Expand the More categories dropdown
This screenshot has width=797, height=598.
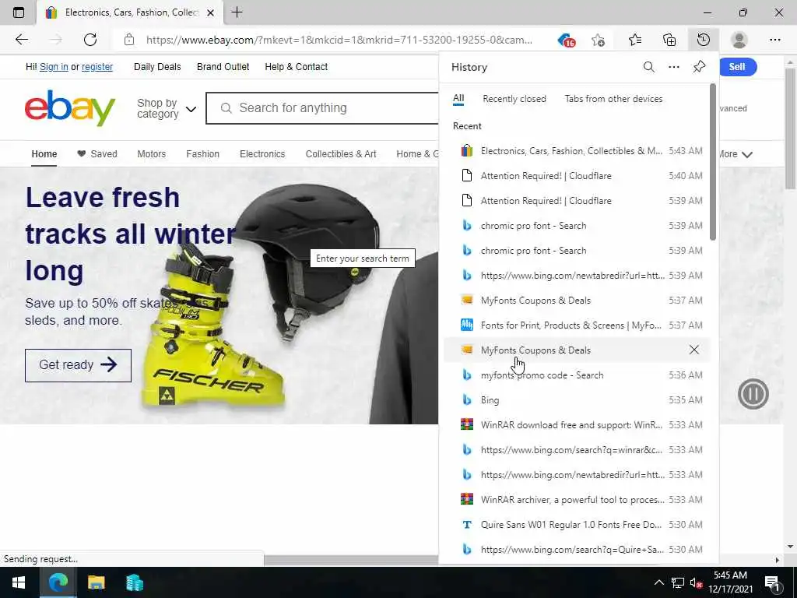coord(736,154)
